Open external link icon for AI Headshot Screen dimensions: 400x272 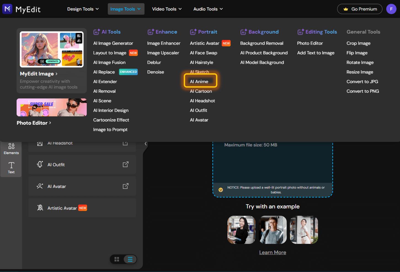tap(125, 143)
